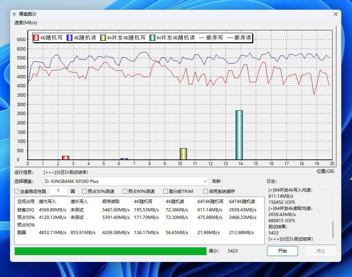Enable the 全盘稳定性跑 checkbox

click(16, 191)
